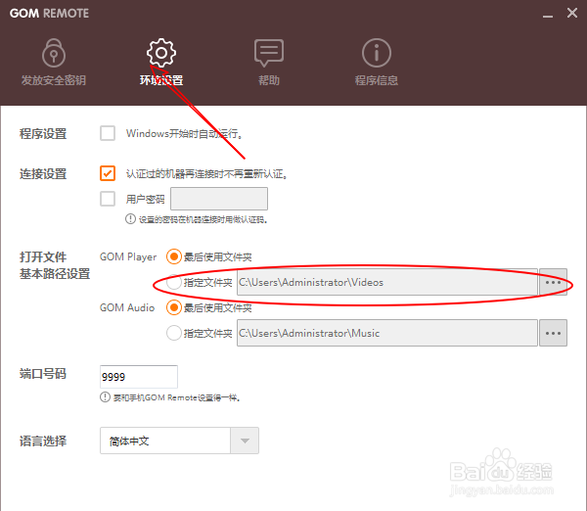Uncheck 认证过的机器再连接时不再重新认证 checkbox
The width and height of the screenshot is (587, 511).
click(x=108, y=173)
